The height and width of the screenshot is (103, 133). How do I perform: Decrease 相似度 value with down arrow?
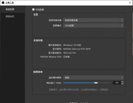(x=122, y=84)
